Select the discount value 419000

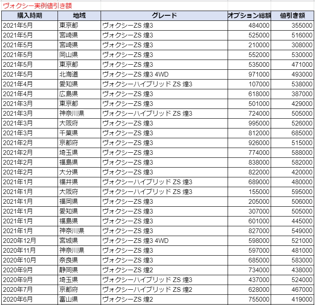click(x=292, y=299)
